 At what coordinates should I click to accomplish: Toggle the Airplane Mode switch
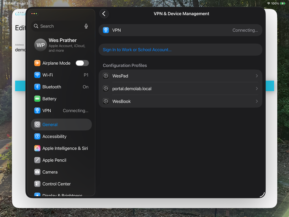pos(82,63)
